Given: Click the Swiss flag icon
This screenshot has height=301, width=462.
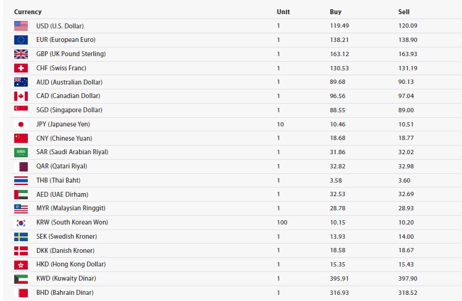Looking at the screenshot, I should (x=21, y=68).
